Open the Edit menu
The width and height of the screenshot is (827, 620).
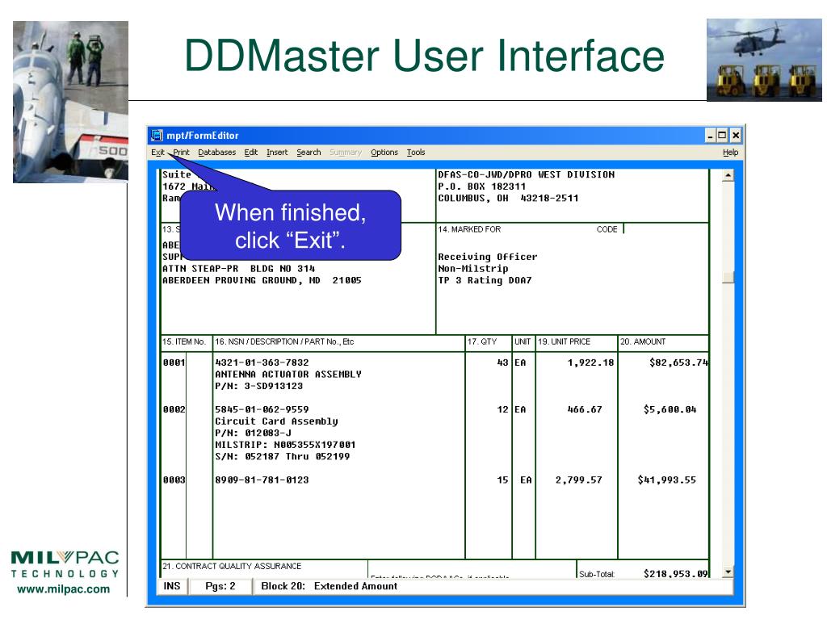pyautogui.click(x=250, y=153)
